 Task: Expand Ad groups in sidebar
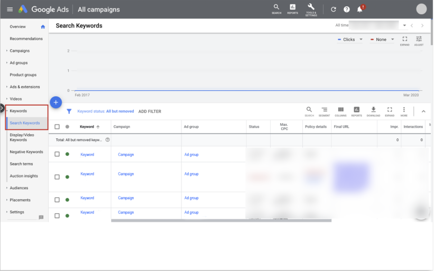[x=7, y=63]
